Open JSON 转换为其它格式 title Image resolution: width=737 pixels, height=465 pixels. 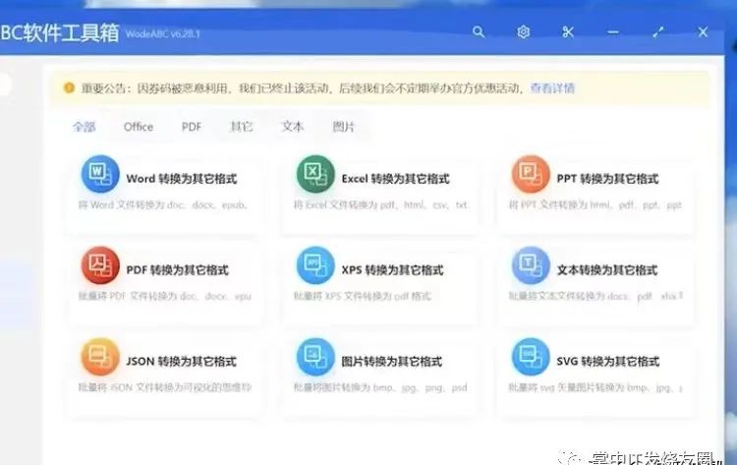[x=181, y=361]
